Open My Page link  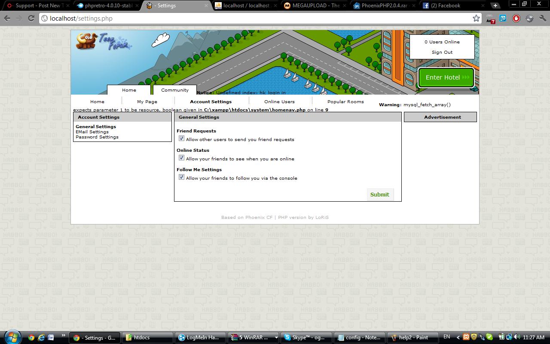coord(147,101)
